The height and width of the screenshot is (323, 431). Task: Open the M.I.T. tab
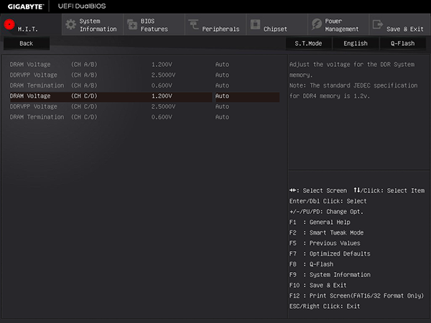[x=31, y=24]
